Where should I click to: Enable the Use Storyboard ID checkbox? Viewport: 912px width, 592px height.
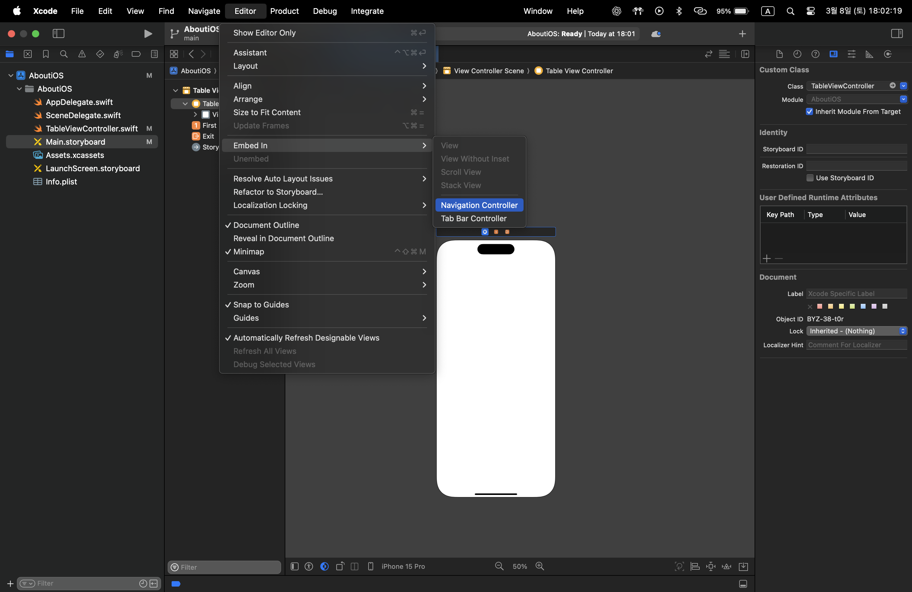coord(810,178)
